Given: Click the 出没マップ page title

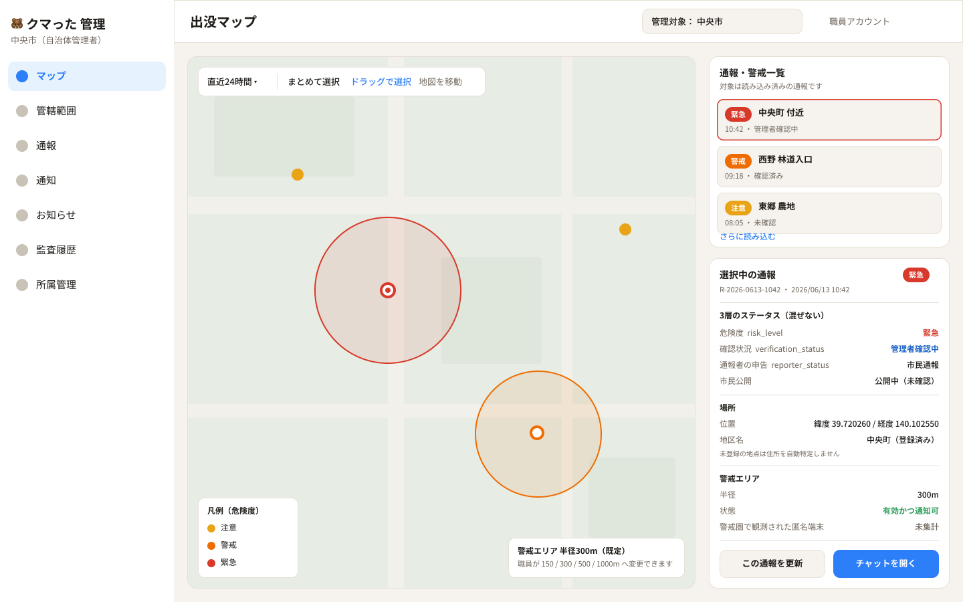Looking at the screenshot, I should [x=223, y=22].
